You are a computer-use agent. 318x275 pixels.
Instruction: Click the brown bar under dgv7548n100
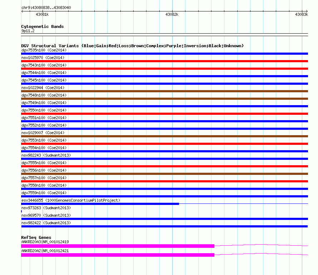click(164, 99)
